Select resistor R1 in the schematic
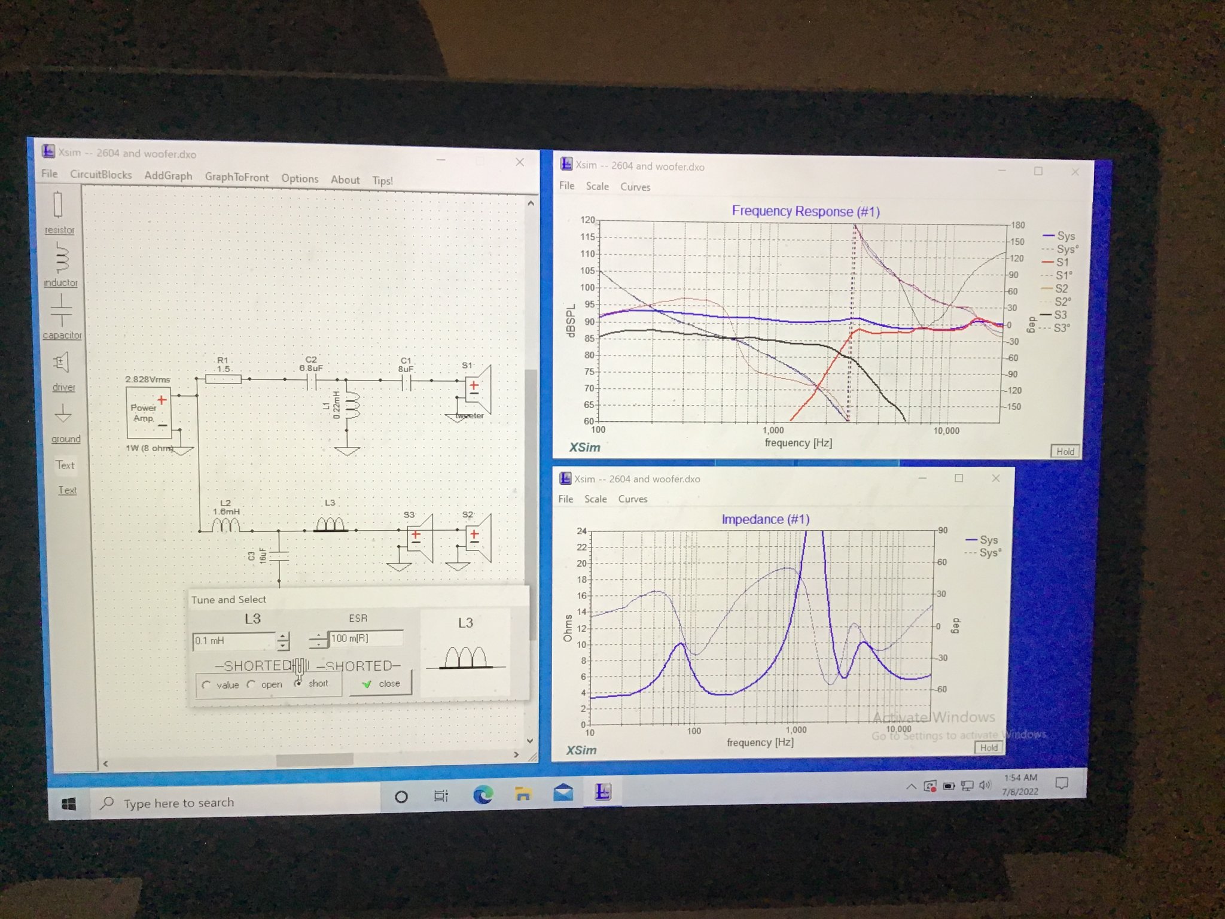Image resolution: width=1225 pixels, height=919 pixels. pos(223,378)
